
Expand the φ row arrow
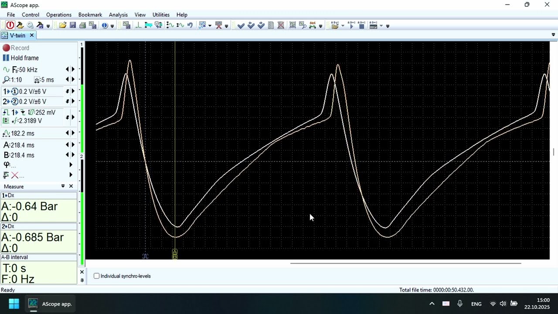(x=71, y=165)
